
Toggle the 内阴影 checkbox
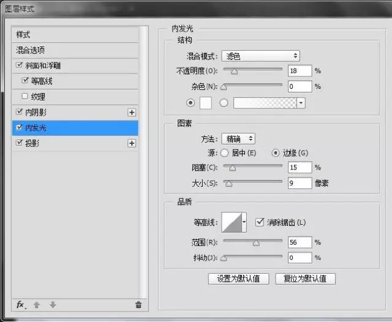pos(19,111)
